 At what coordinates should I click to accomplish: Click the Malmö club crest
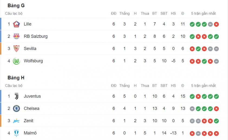coord(17,133)
